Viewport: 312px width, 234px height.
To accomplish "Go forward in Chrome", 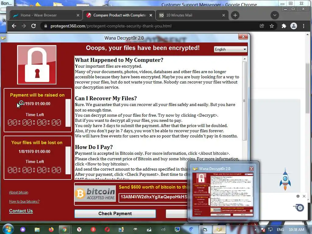I will tap(24, 26).
